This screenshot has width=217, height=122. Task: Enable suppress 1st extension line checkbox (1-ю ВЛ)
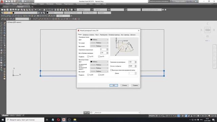88,75
